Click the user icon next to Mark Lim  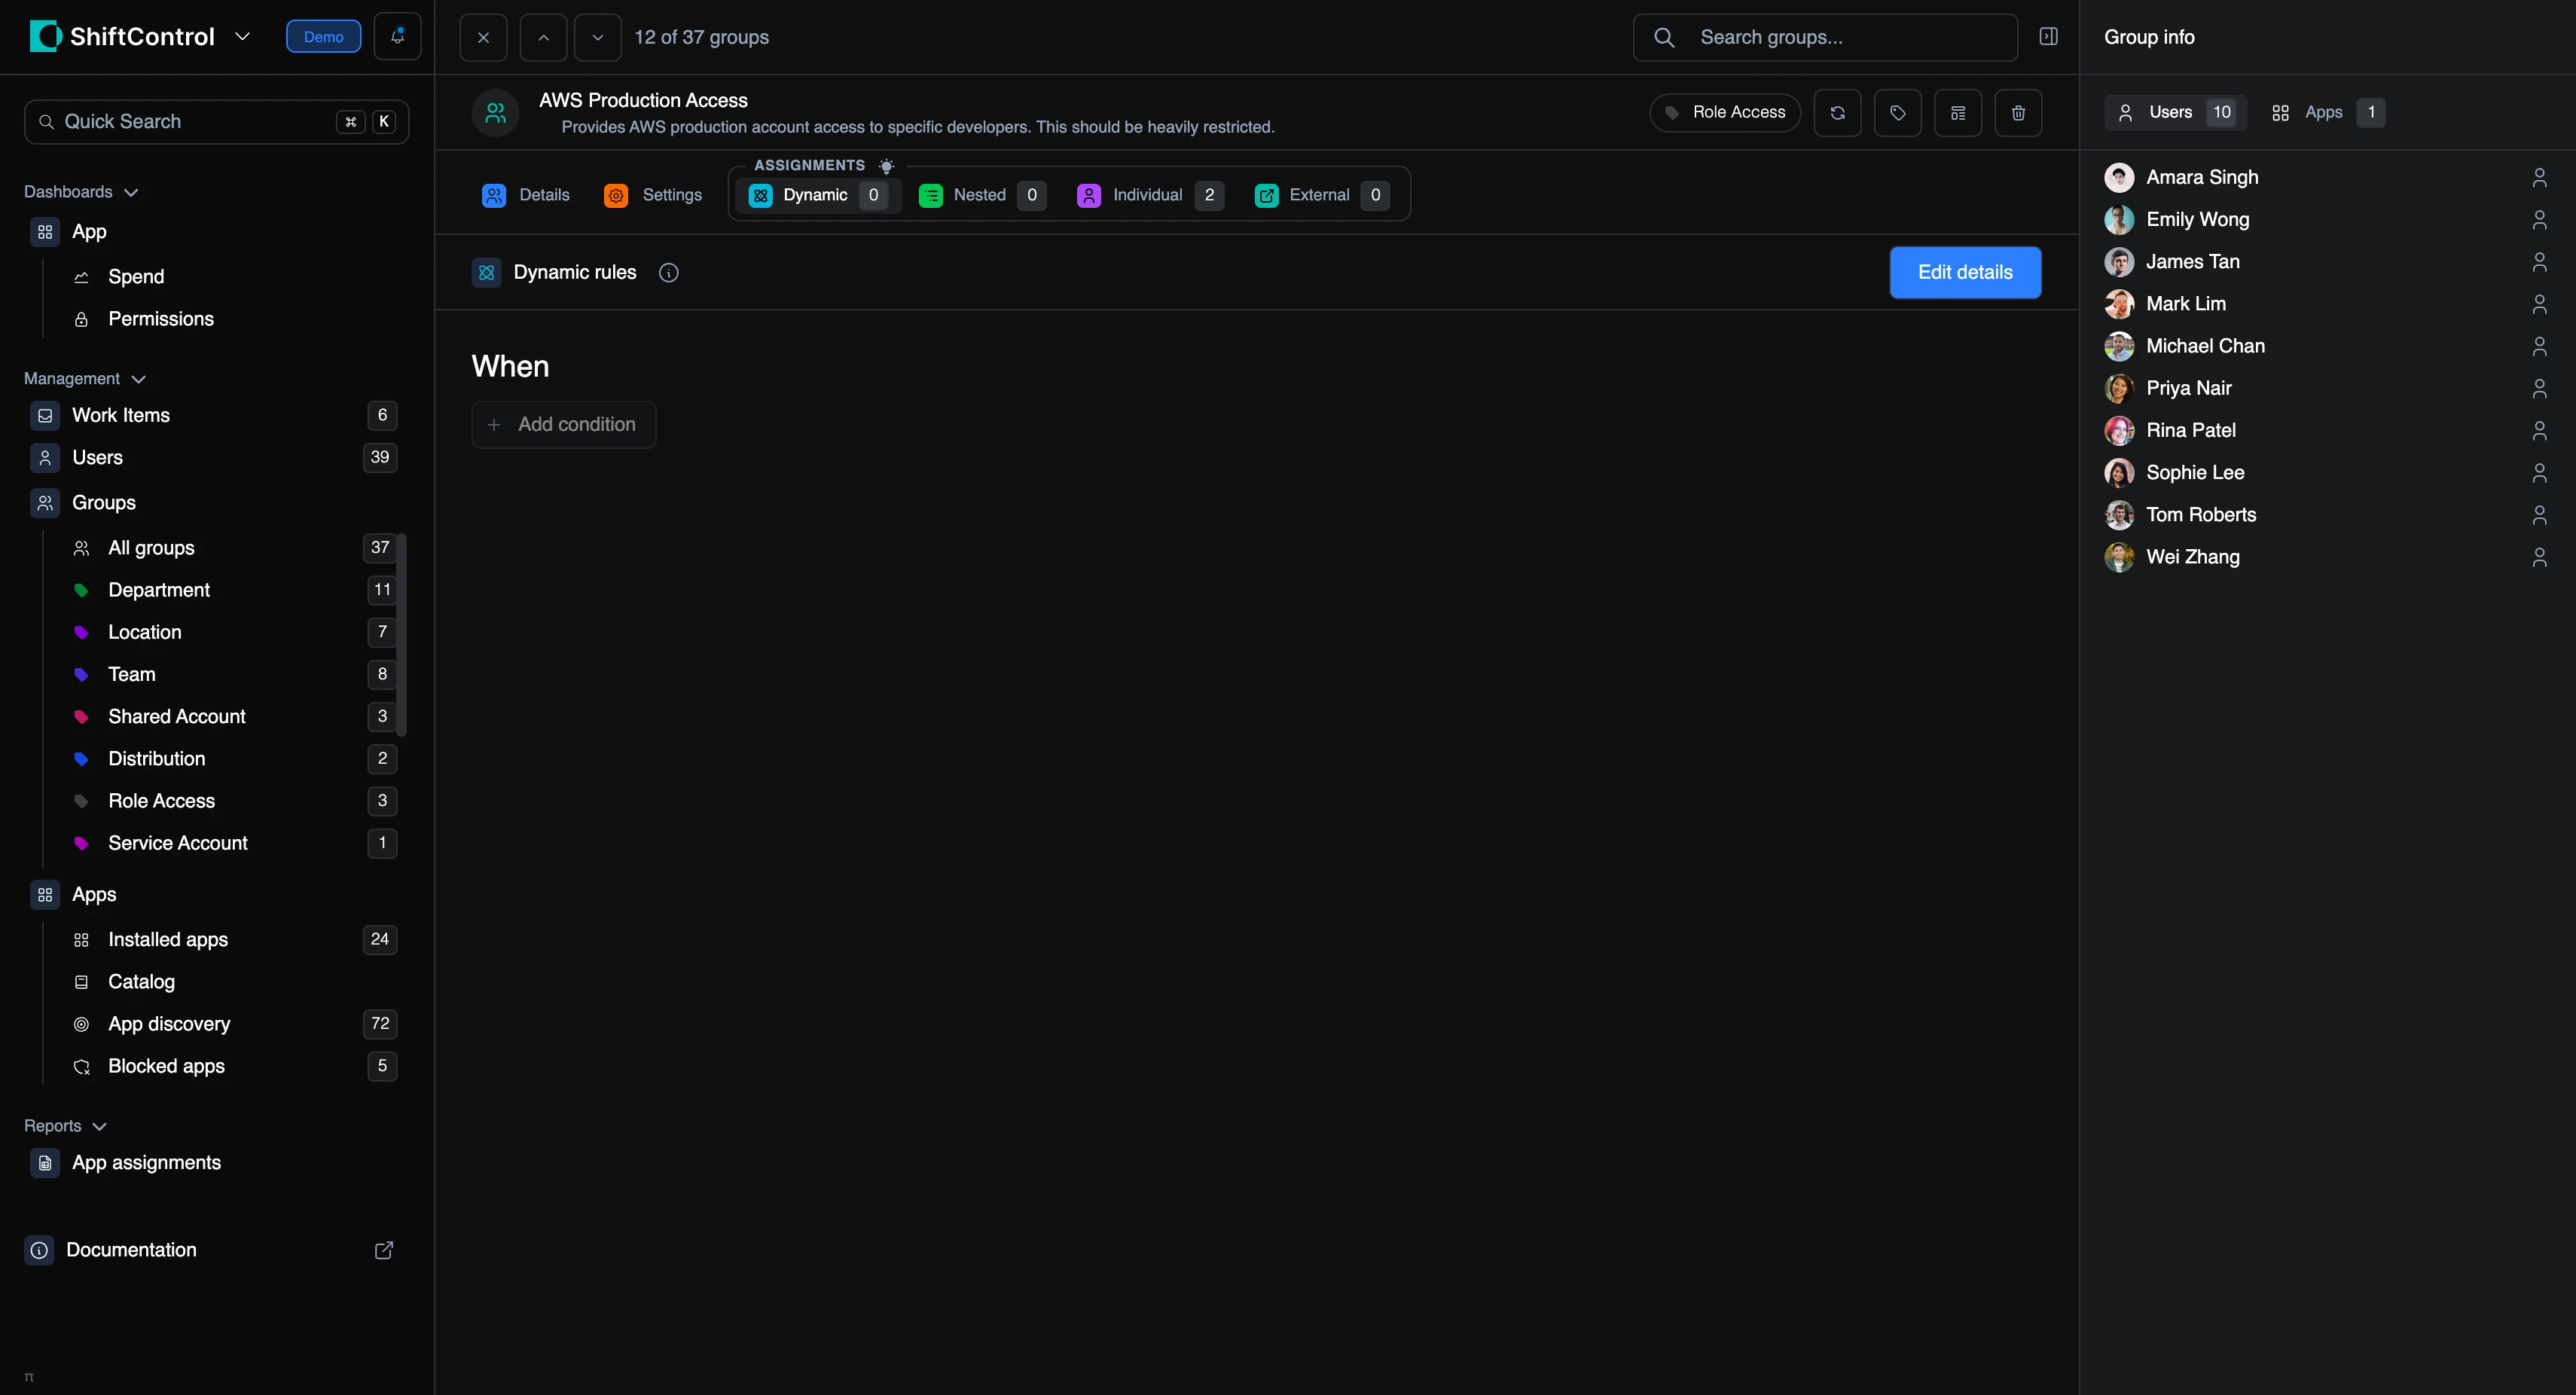coord(2539,304)
